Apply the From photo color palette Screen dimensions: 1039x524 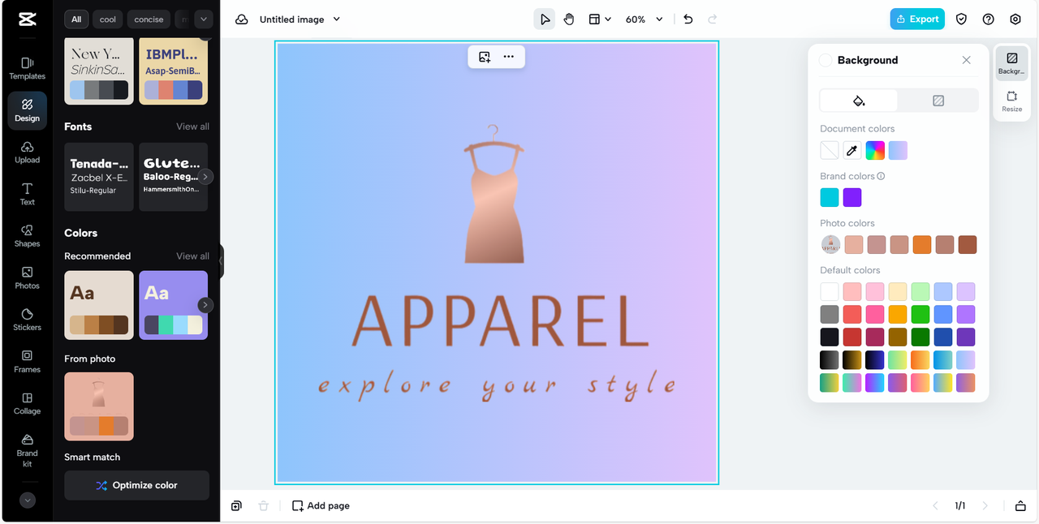click(x=99, y=406)
